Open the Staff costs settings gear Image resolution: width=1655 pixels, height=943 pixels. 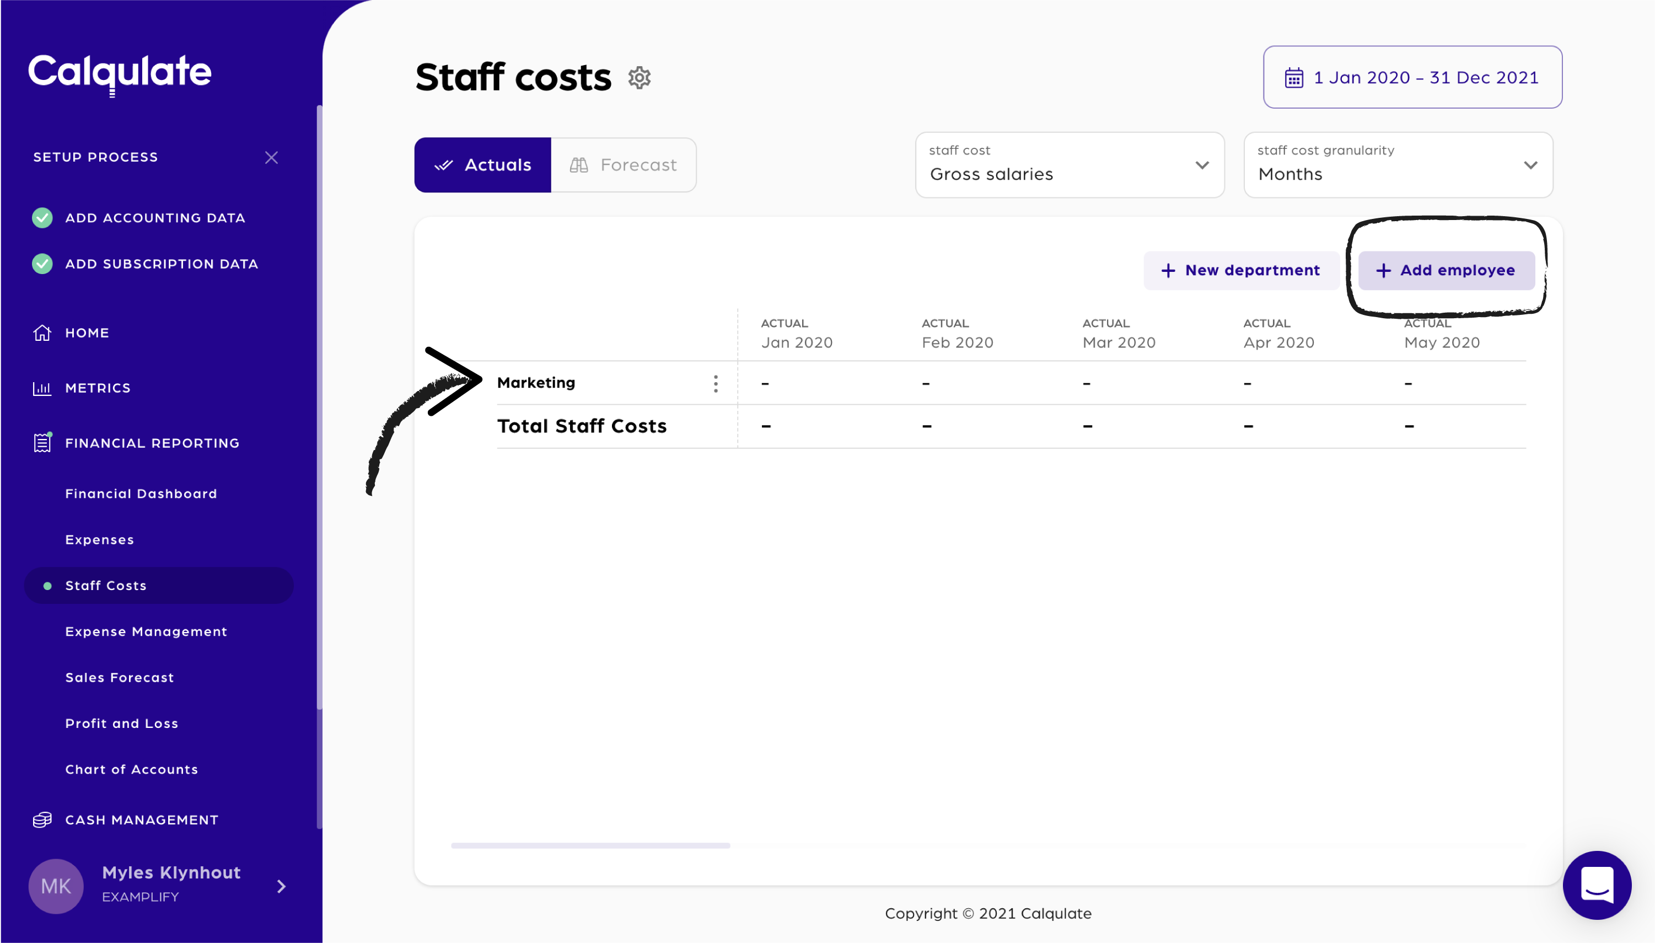point(639,78)
